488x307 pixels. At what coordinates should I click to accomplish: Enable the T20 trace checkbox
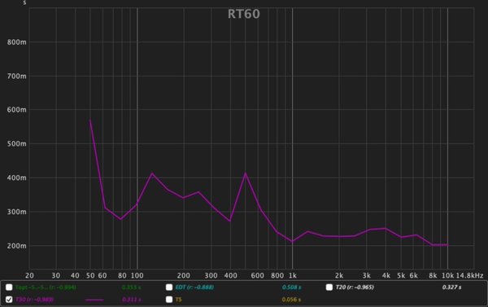pyautogui.click(x=329, y=287)
